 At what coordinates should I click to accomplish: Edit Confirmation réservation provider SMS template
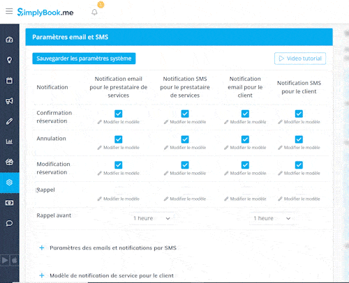[185, 122]
